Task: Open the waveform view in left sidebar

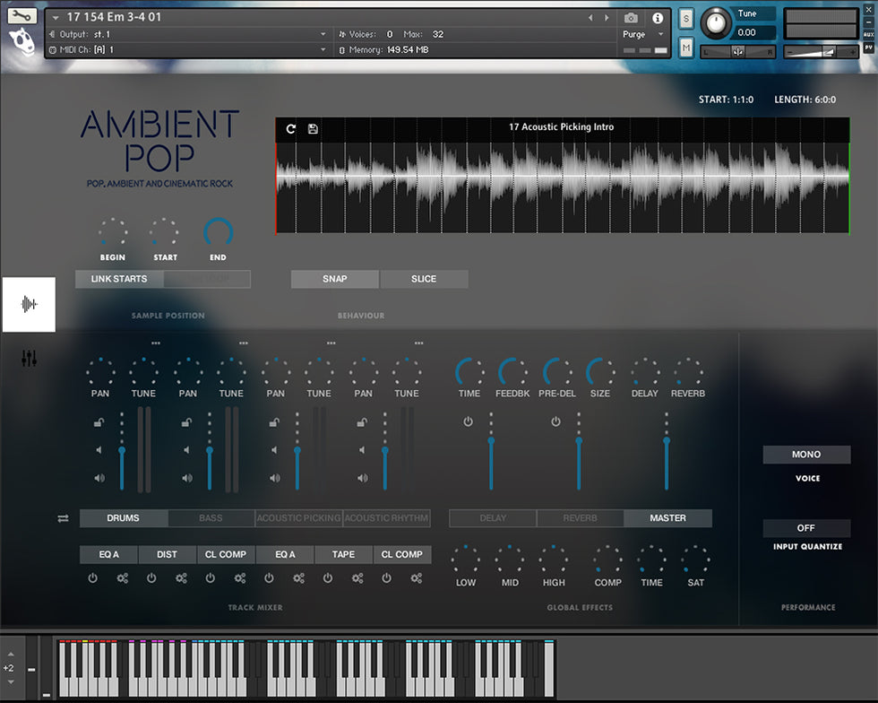Action: (29, 304)
